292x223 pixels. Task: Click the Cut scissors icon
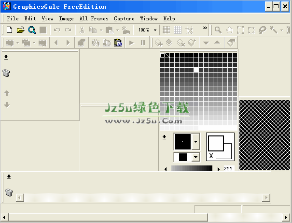pos(82,30)
